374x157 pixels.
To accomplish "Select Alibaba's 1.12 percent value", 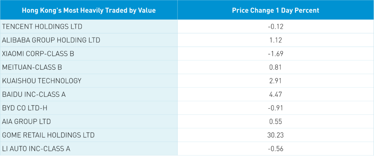I will coord(275,40).
